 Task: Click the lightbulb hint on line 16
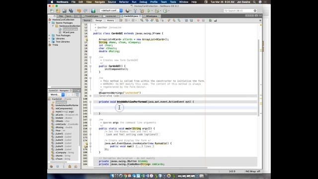[x=86, y=39]
